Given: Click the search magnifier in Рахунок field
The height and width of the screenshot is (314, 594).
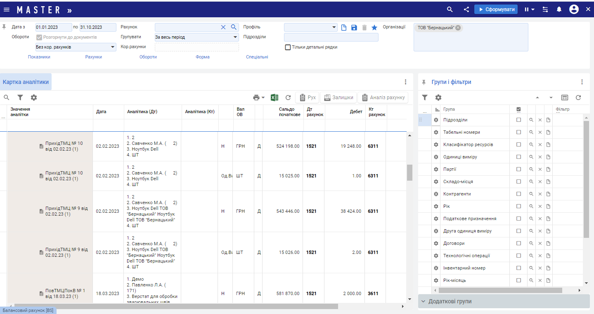Looking at the screenshot, I should 234,27.
